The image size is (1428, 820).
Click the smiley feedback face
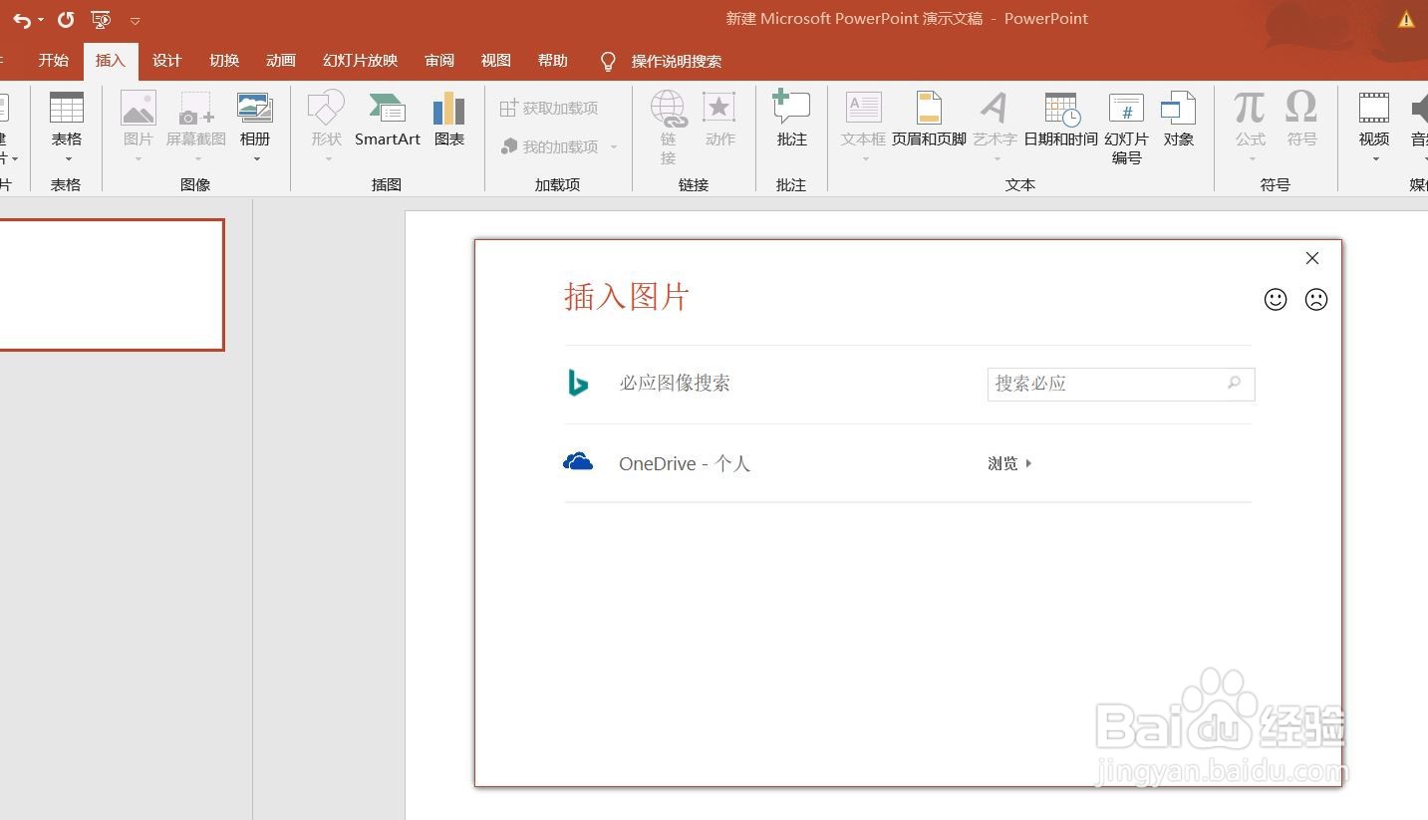(1276, 299)
